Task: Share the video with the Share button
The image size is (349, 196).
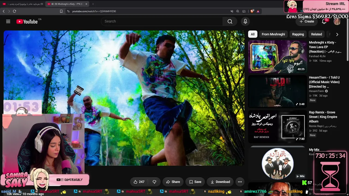Action: [x=173, y=182]
